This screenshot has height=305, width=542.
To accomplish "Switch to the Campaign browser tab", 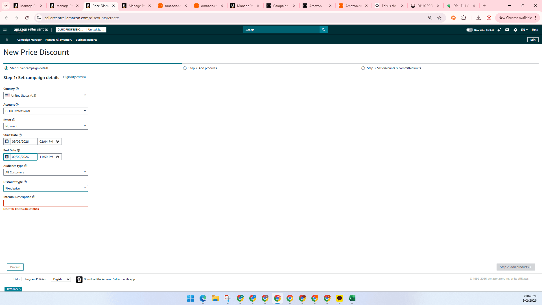I will [x=281, y=6].
